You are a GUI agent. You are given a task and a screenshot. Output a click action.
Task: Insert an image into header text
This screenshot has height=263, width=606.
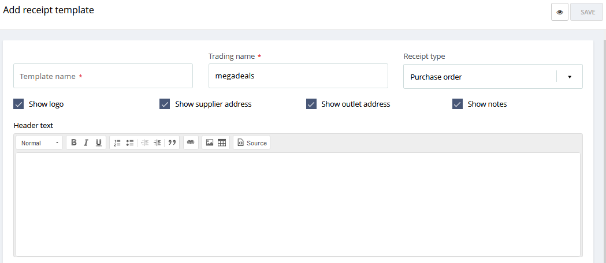click(210, 142)
